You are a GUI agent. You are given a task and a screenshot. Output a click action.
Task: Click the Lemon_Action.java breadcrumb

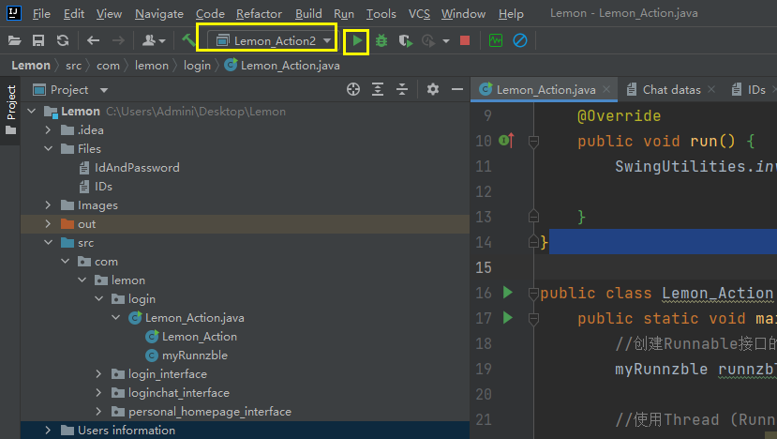click(282, 66)
